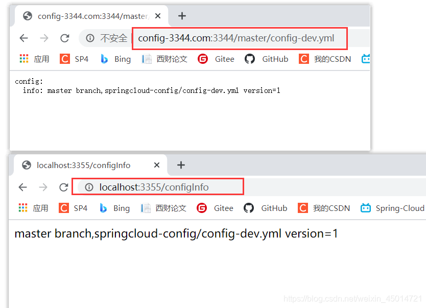Image resolution: width=426 pixels, height=308 pixels.
Task: Open a new tab in the localhost:3355 window
Action: pos(181,165)
